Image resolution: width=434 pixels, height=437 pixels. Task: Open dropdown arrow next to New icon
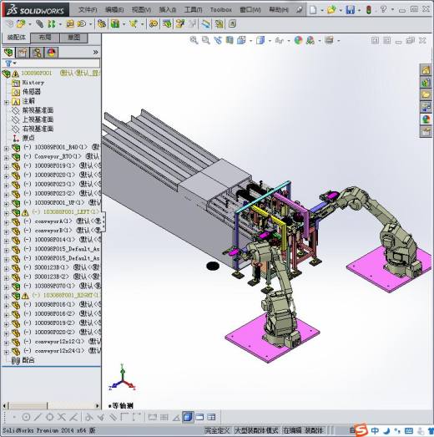pyautogui.click(x=322, y=10)
